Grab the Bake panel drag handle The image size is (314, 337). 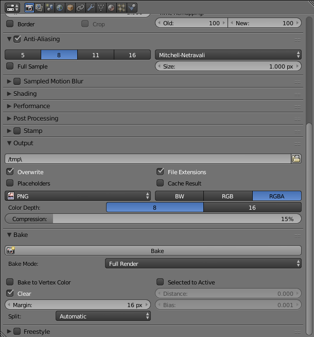tap(298, 235)
